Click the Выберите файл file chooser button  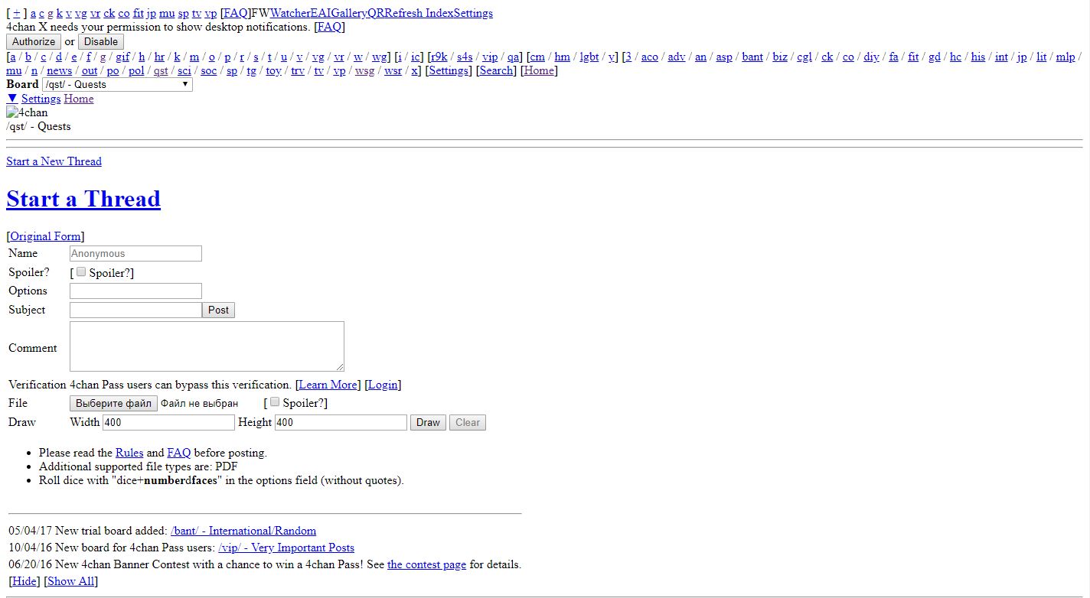pyautogui.click(x=113, y=403)
